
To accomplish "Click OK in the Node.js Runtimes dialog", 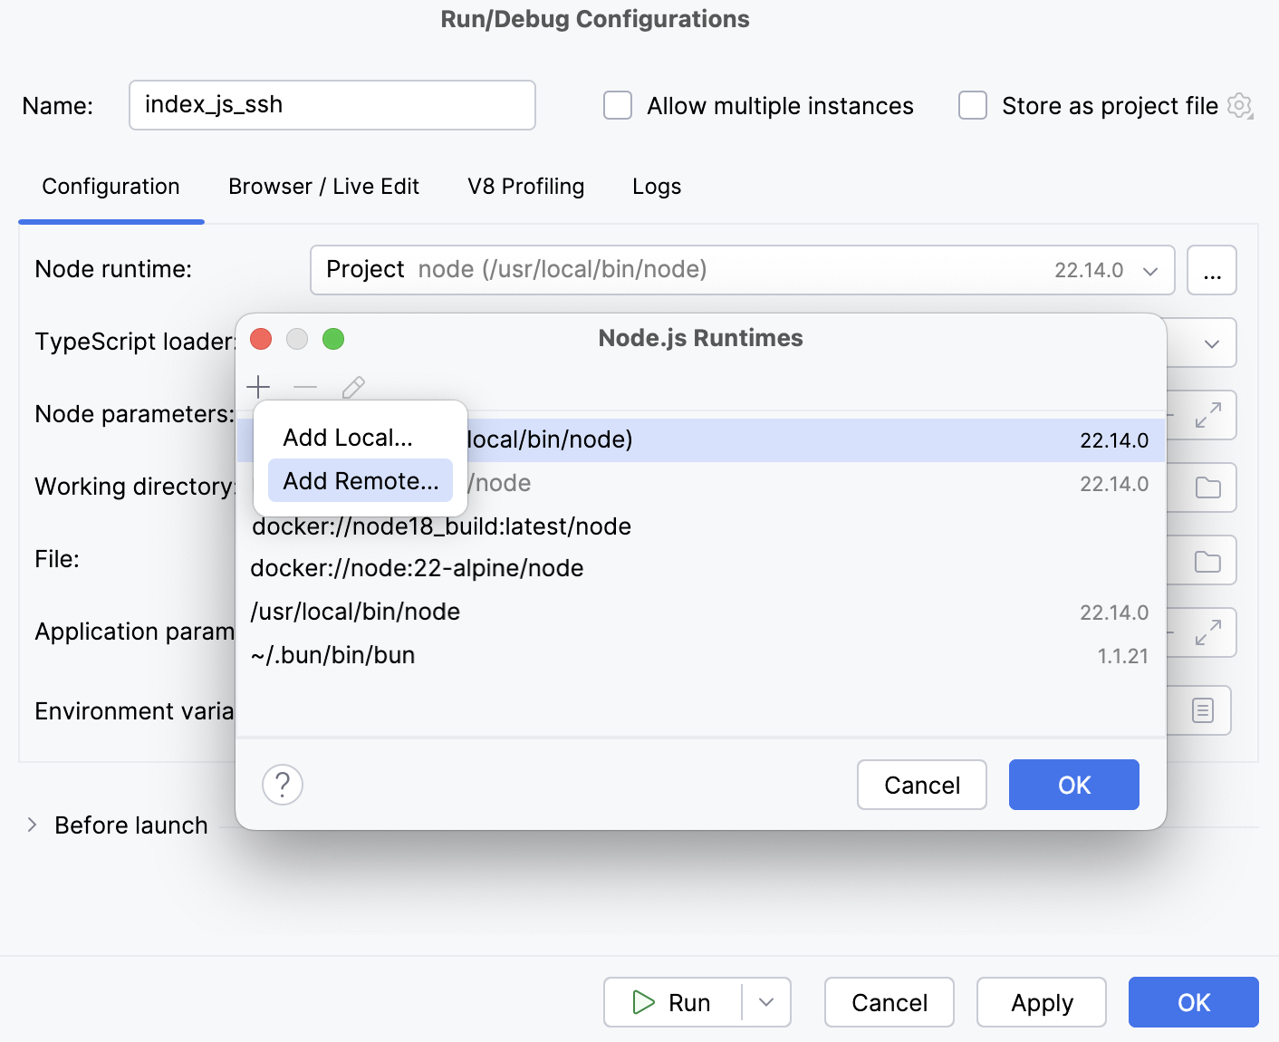I will tap(1073, 785).
